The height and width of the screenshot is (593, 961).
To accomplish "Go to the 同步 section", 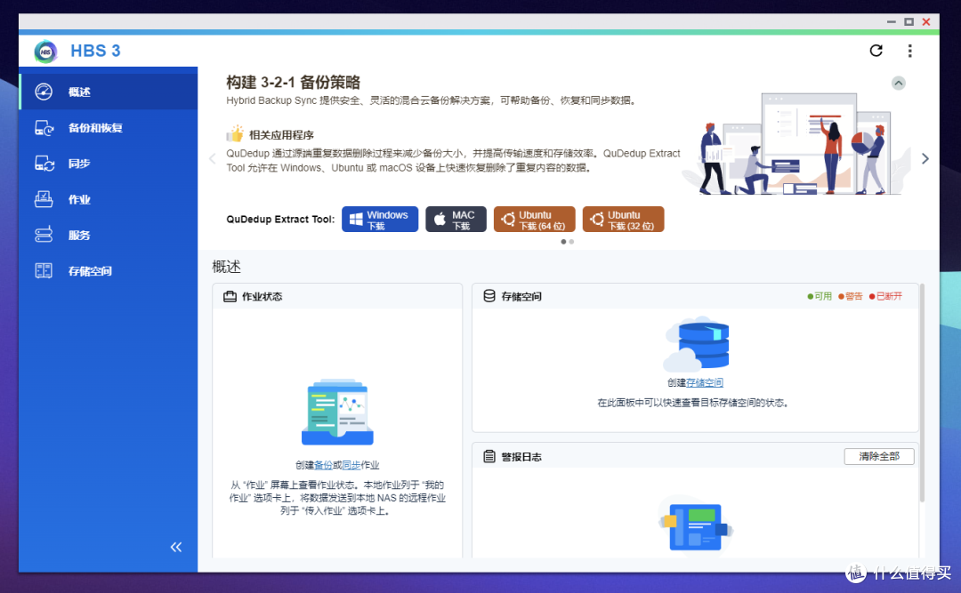I will [x=109, y=164].
